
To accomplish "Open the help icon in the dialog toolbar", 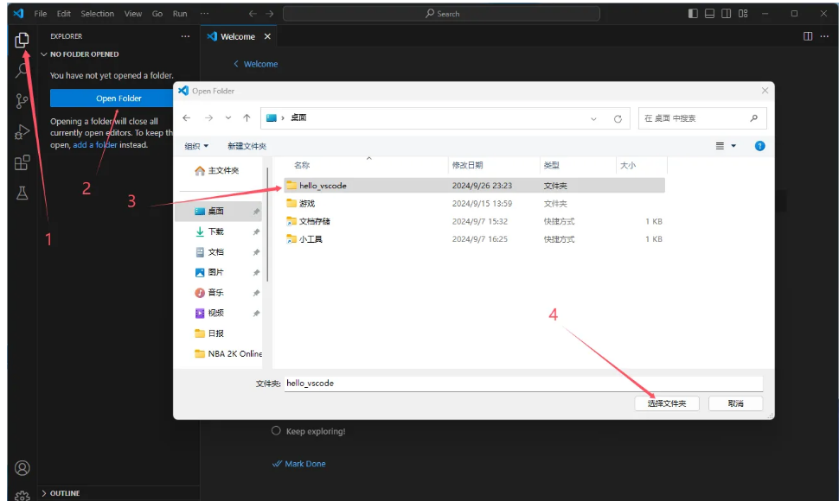I will point(759,146).
